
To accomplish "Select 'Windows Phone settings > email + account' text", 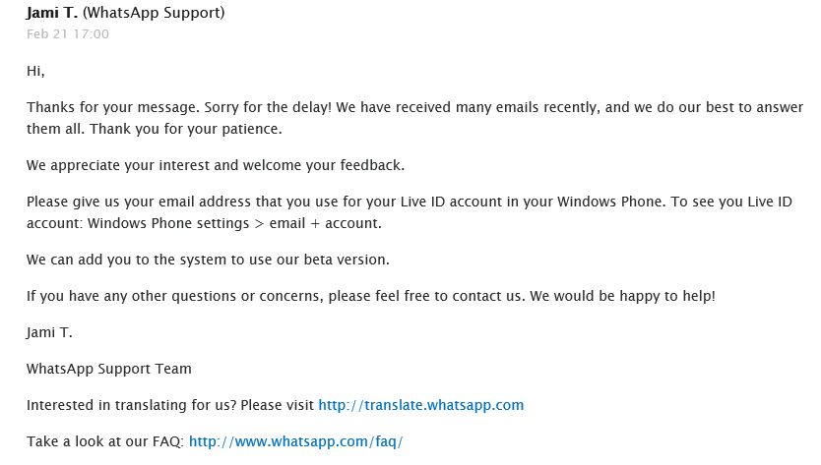I will click(x=234, y=223).
